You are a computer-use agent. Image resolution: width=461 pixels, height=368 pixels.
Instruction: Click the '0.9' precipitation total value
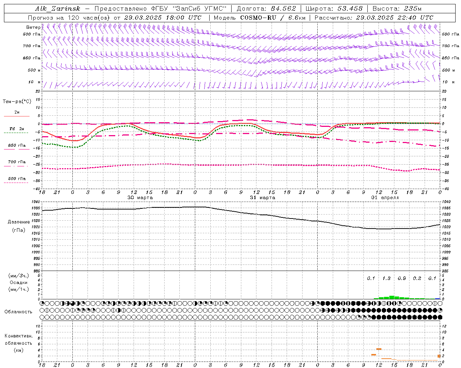[x=402, y=279]
